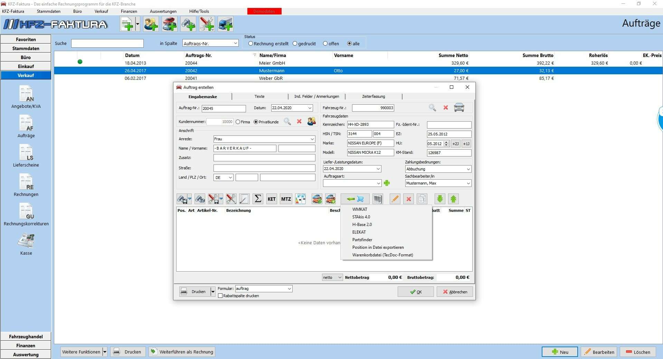The width and height of the screenshot is (663, 359).
Task: Click the screwdriver-wrench service icon without disk
Action: 231,199
